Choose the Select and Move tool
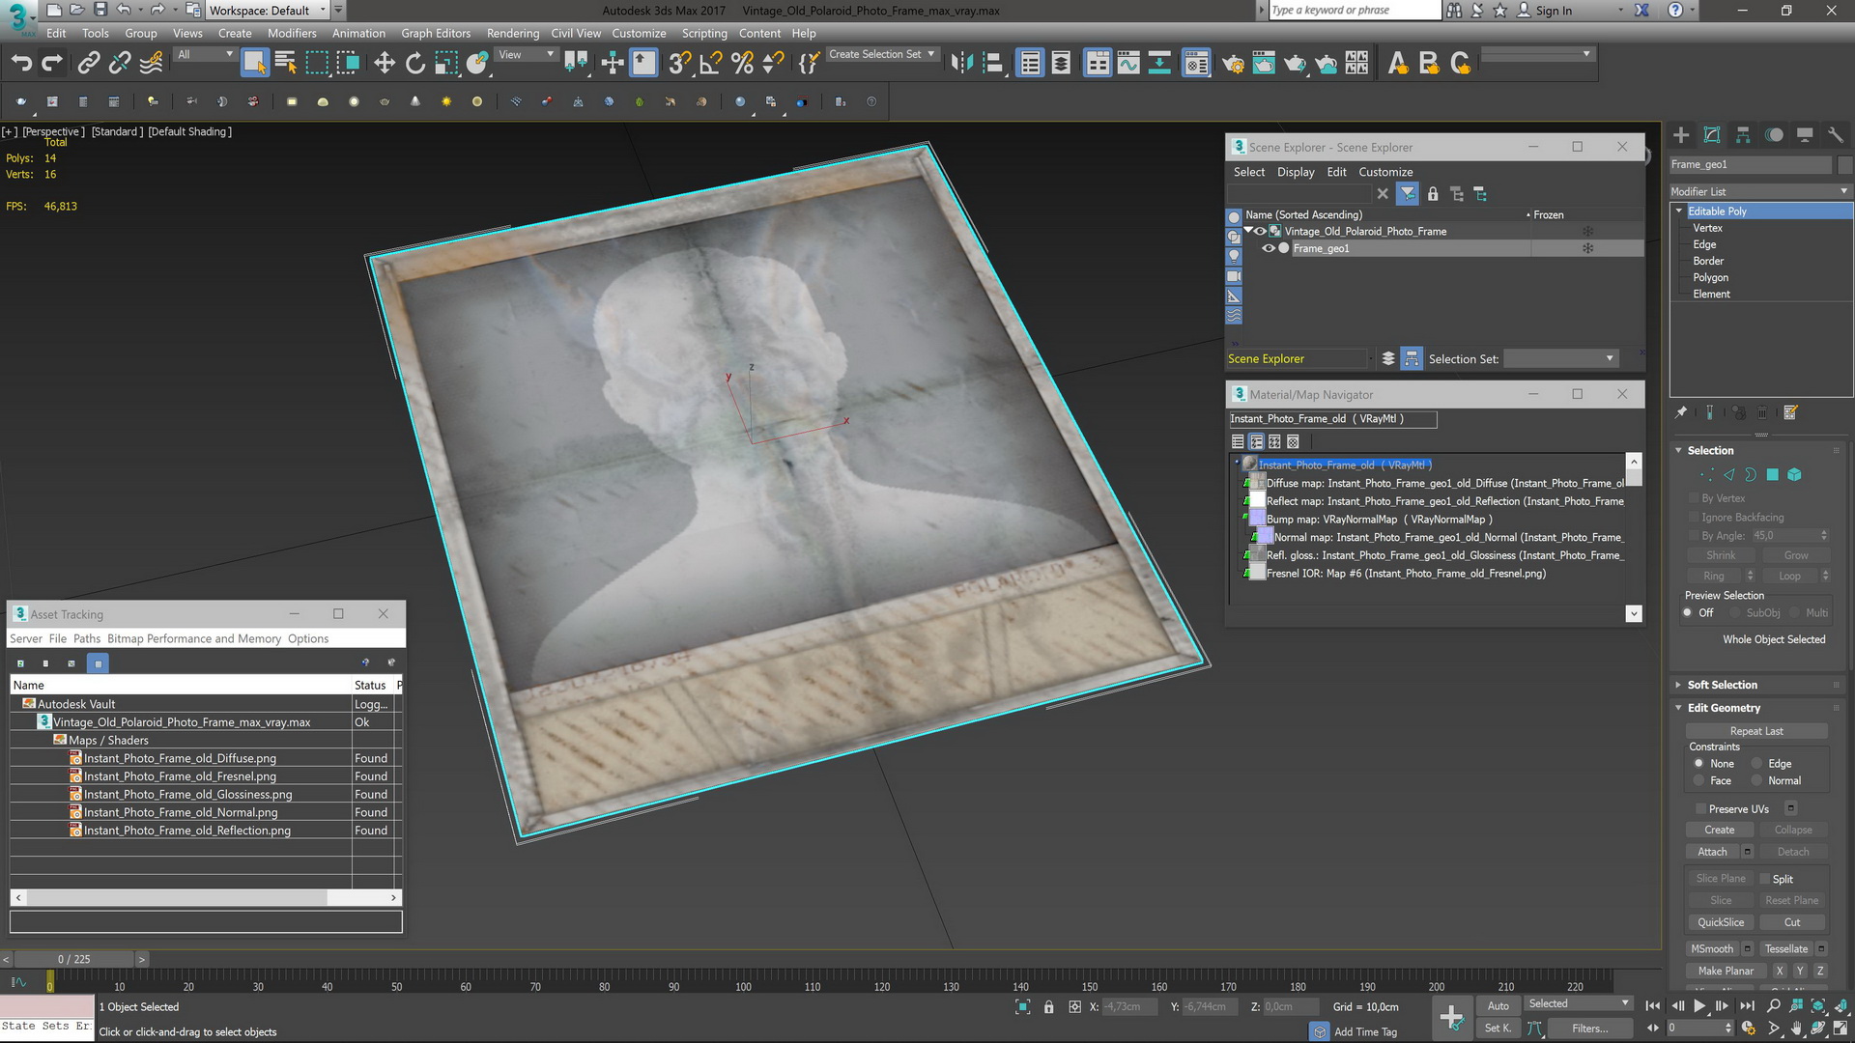The image size is (1855, 1043). pyautogui.click(x=385, y=64)
